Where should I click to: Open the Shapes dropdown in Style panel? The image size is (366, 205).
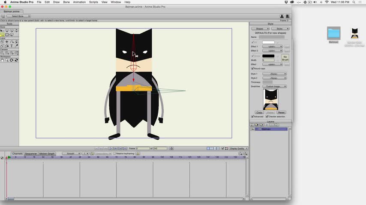(261, 29)
